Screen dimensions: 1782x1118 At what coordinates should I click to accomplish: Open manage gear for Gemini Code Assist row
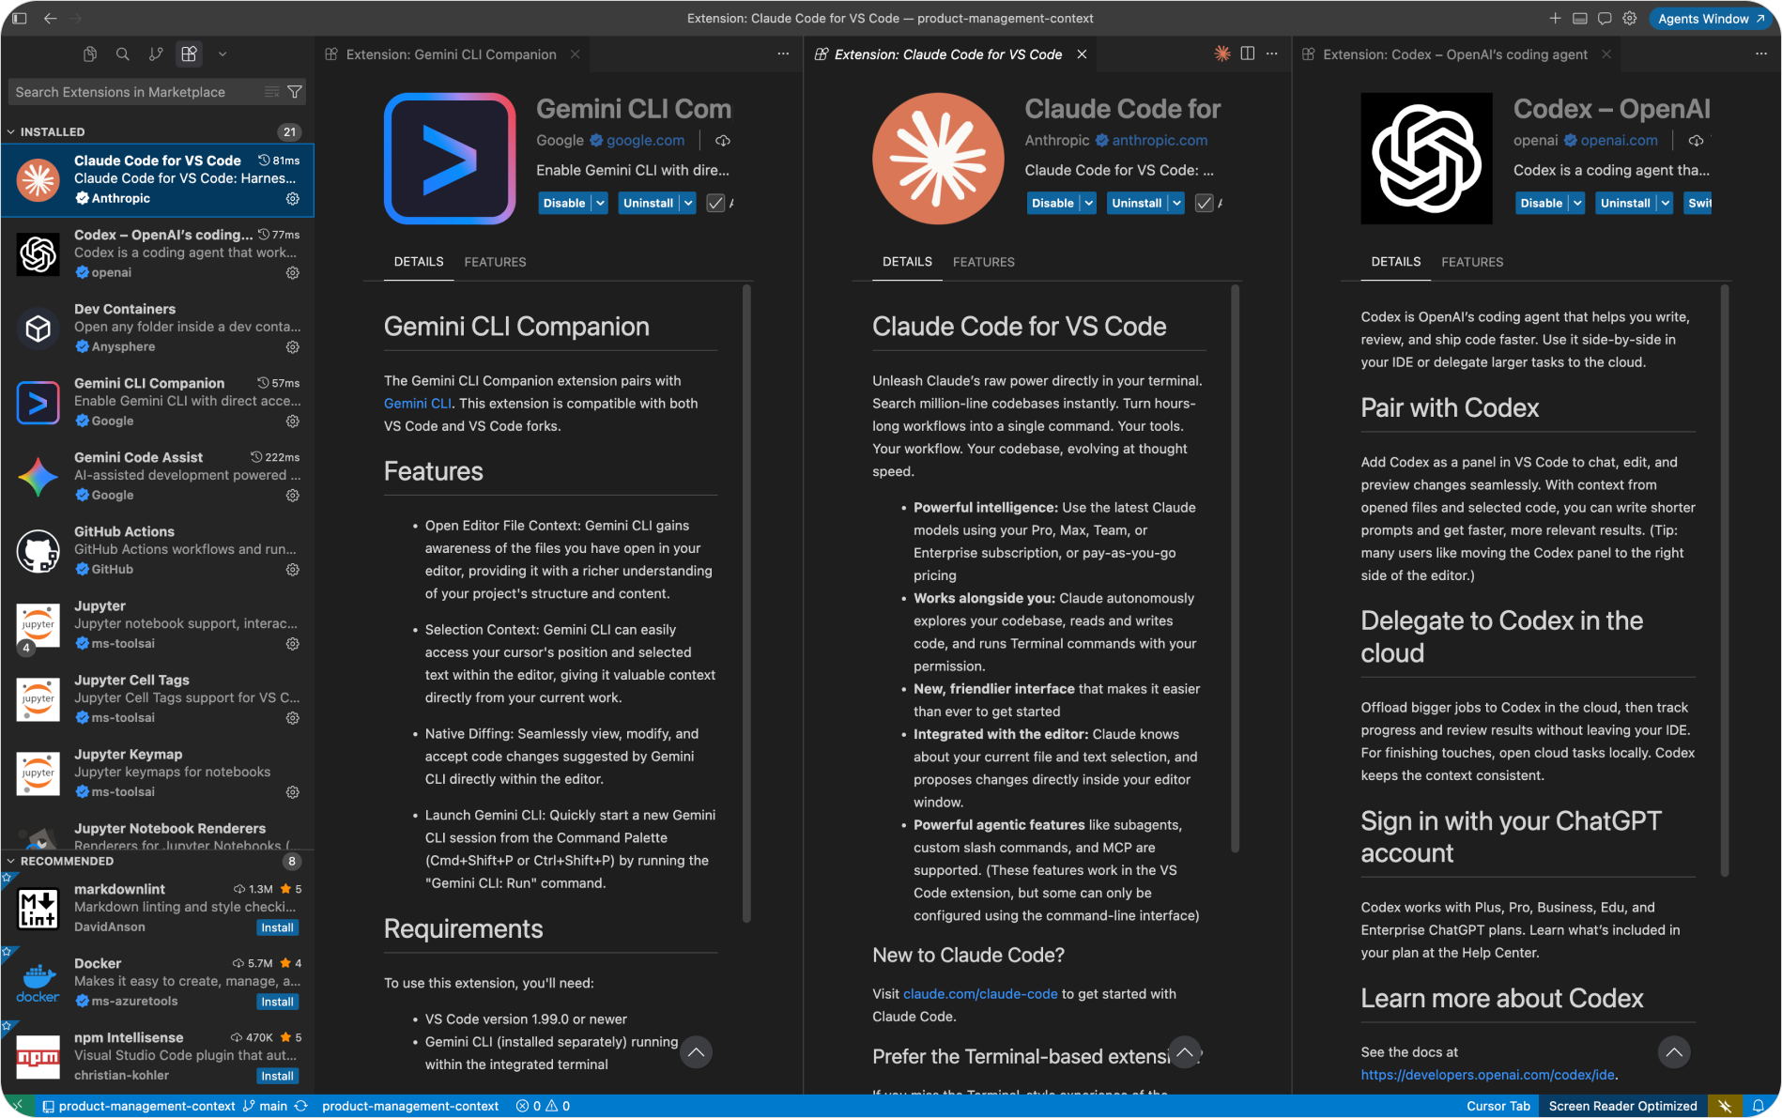tap(293, 496)
